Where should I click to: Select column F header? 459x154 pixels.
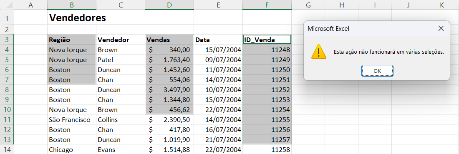(x=267, y=5)
